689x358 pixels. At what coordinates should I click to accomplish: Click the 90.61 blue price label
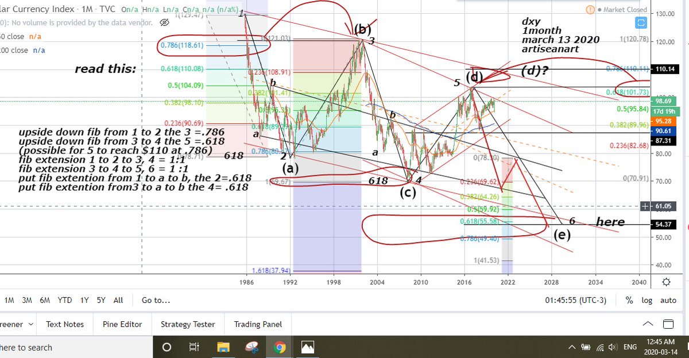[664, 131]
